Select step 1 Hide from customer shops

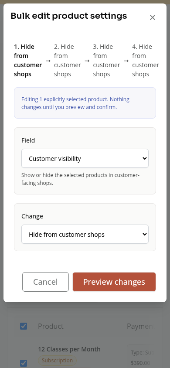[28, 60]
